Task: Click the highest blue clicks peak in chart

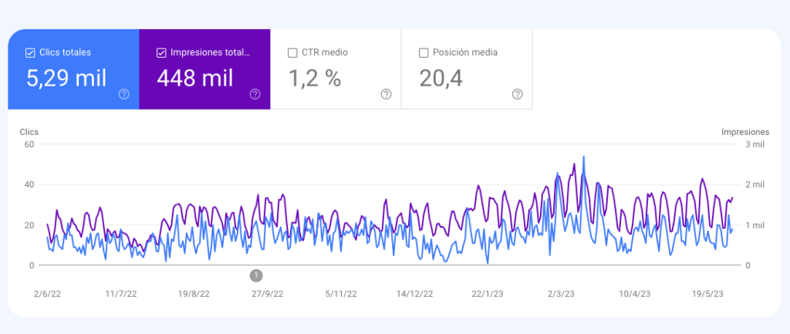Action: [x=583, y=157]
